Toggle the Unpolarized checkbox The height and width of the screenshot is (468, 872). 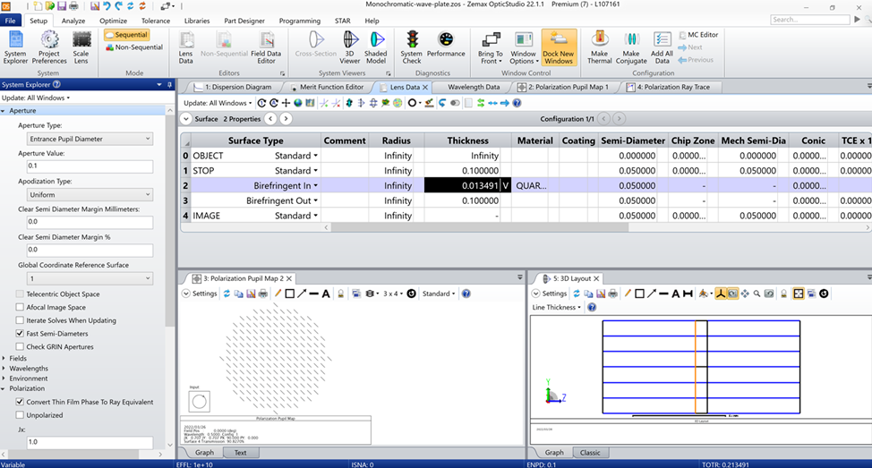(x=20, y=415)
